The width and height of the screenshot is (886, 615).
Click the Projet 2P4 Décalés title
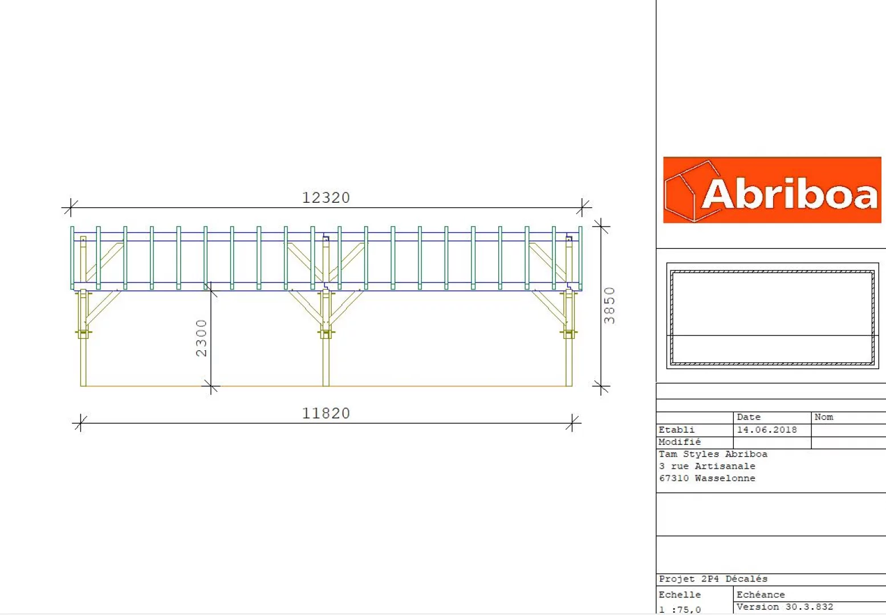(x=713, y=579)
